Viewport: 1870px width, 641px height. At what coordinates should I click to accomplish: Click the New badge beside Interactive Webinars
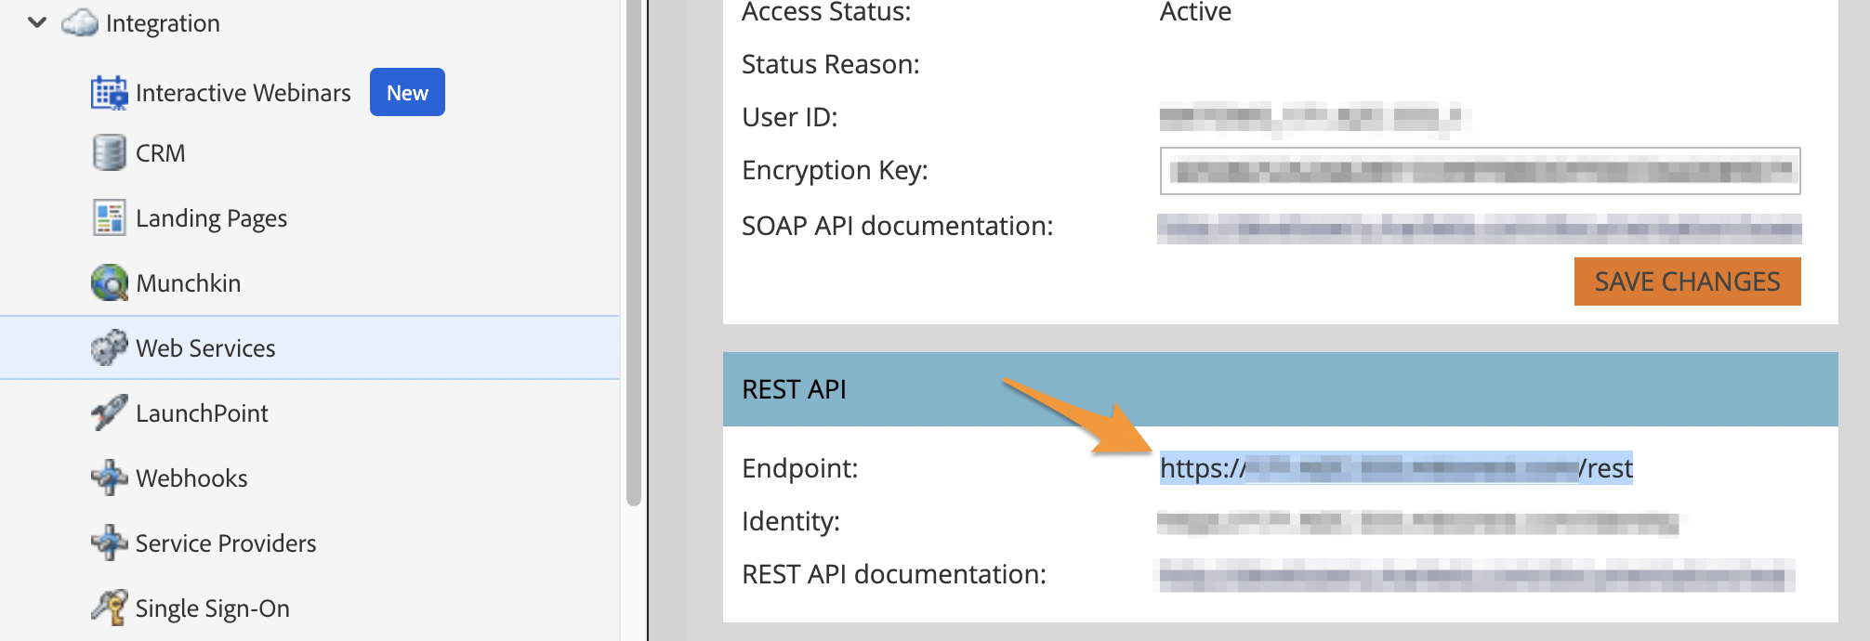407,92
